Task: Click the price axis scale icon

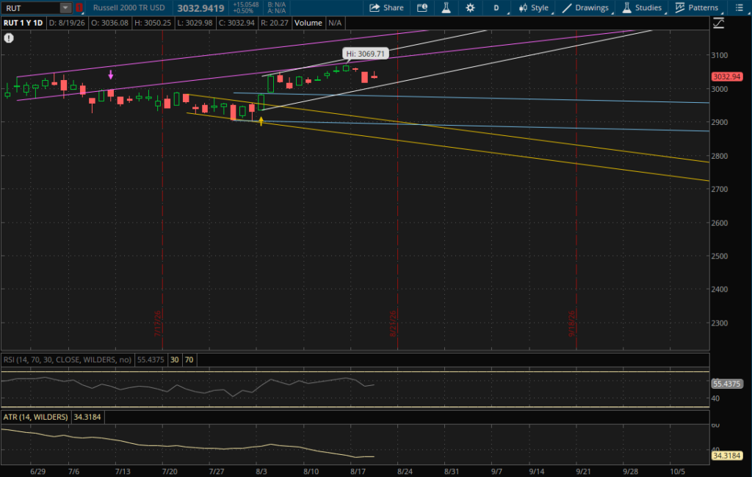Action: tap(718, 23)
